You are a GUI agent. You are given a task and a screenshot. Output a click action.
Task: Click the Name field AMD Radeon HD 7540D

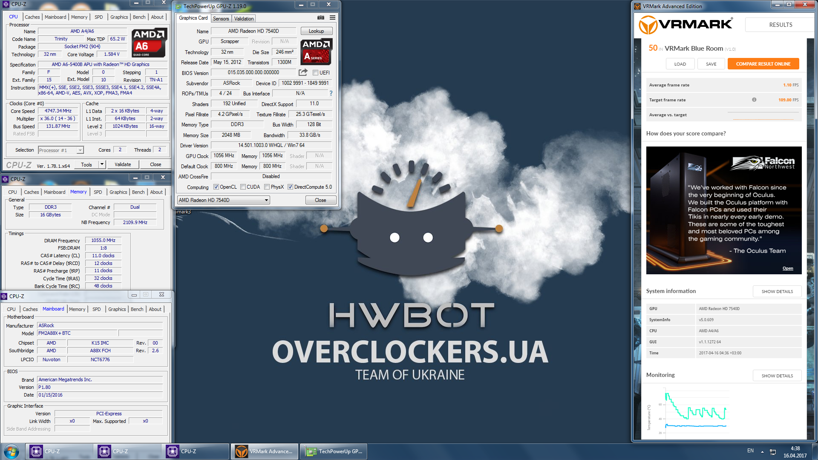coord(253,31)
